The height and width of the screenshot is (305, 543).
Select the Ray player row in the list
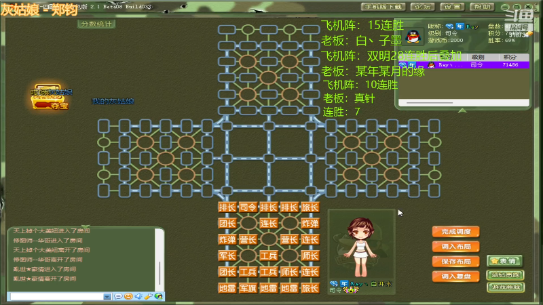point(464,64)
